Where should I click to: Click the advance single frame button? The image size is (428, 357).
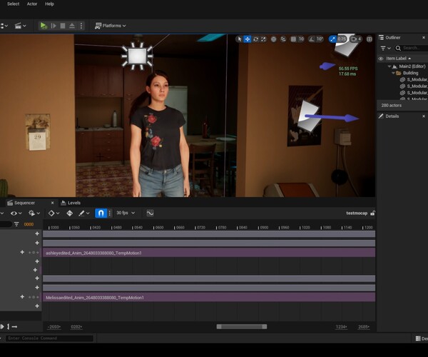(x=53, y=26)
